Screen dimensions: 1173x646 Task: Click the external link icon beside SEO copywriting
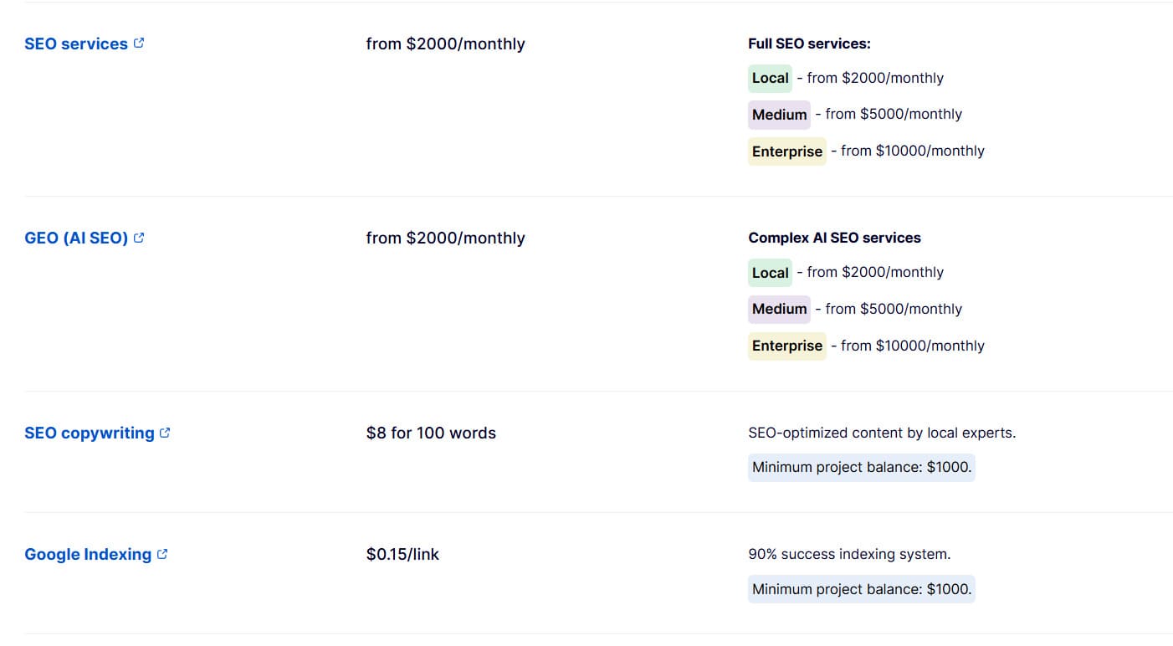pos(166,432)
